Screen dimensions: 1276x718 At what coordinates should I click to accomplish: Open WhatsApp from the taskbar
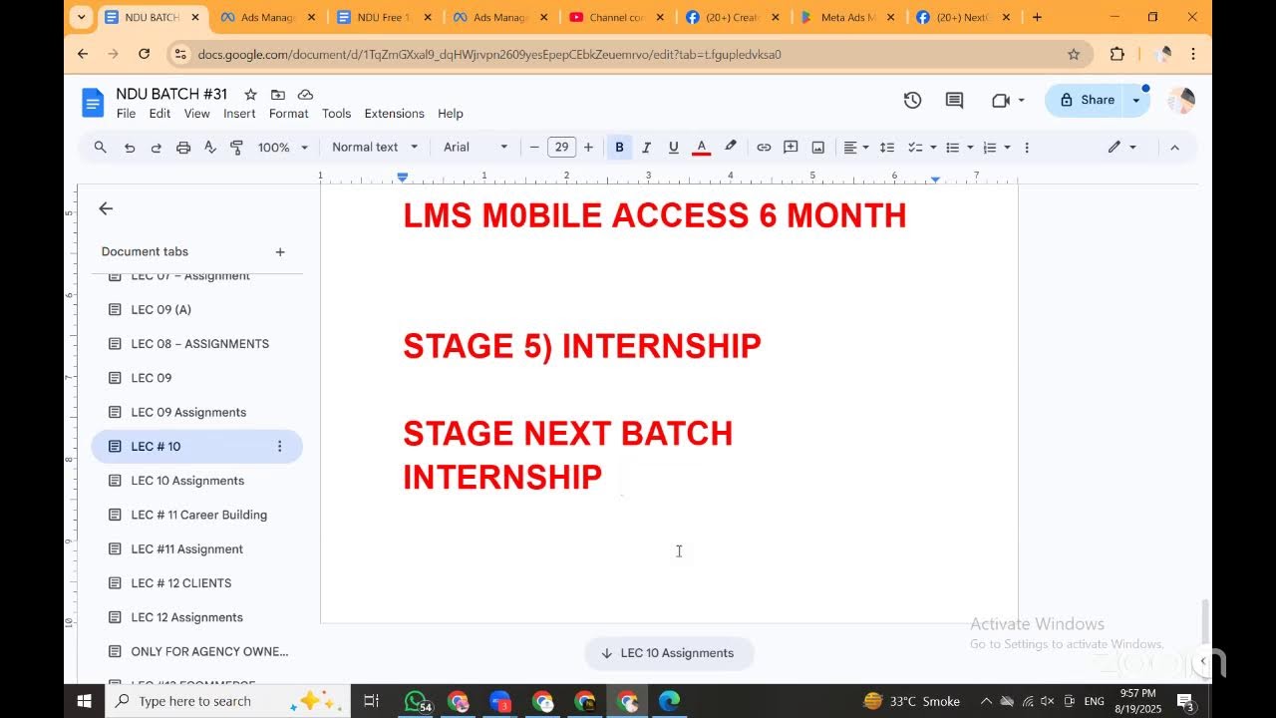(x=416, y=701)
